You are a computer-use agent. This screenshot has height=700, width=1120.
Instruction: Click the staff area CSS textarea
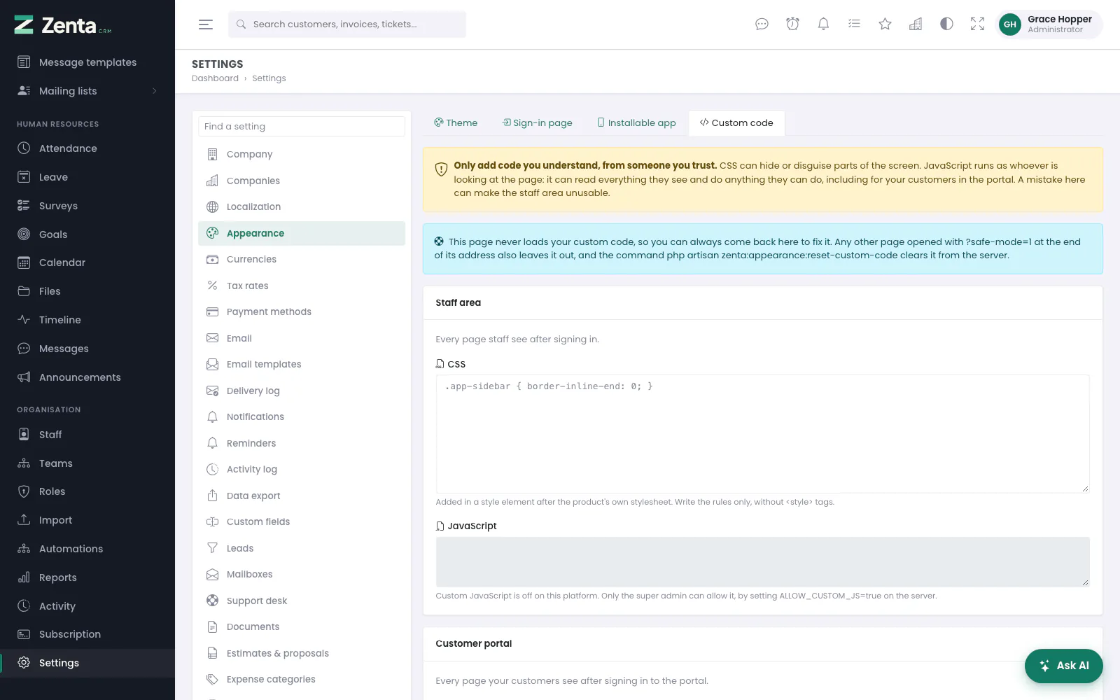click(x=762, y=434)
